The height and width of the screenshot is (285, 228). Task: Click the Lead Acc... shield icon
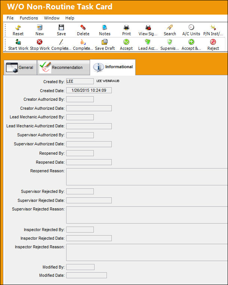[x=148, y=42]
